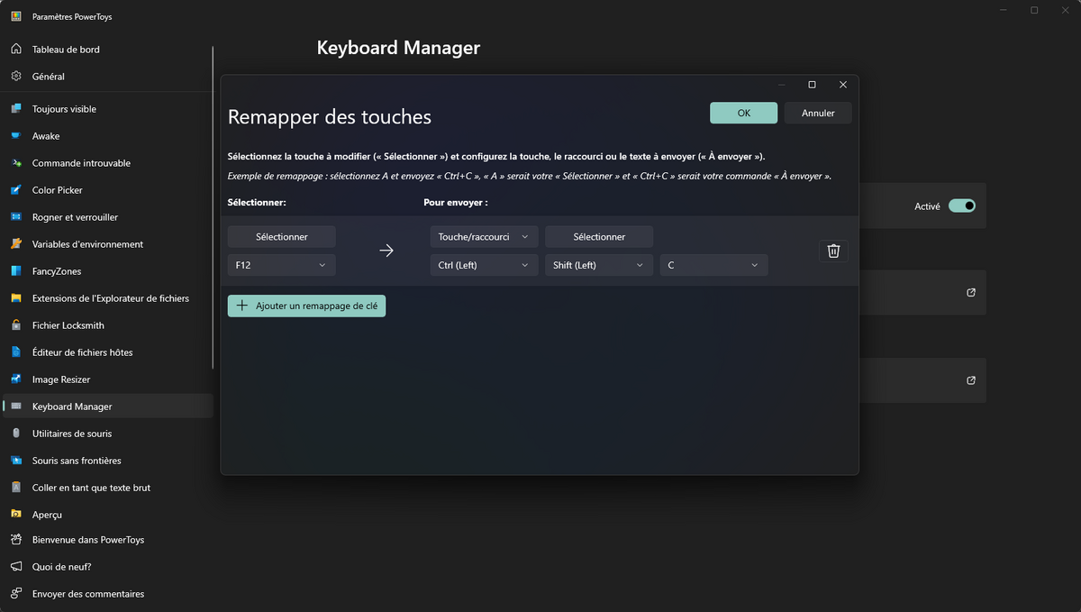Toggle the Activé switch off
Image resolution: width=1081 pixels, height=612 pixels.
tap(962, 206)
